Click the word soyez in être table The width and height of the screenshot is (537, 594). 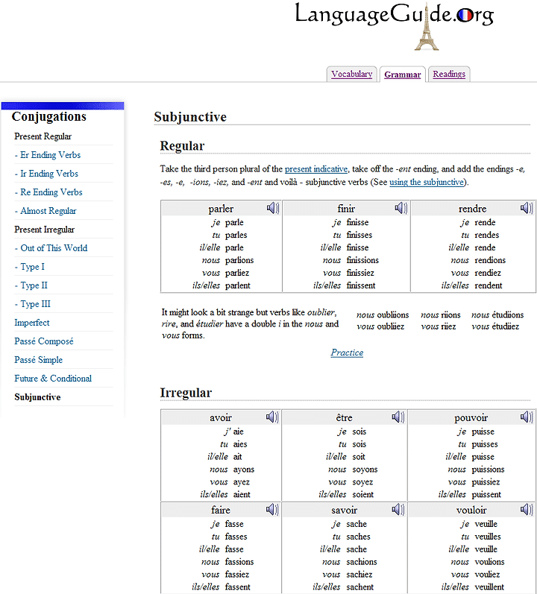pos(362,482)
